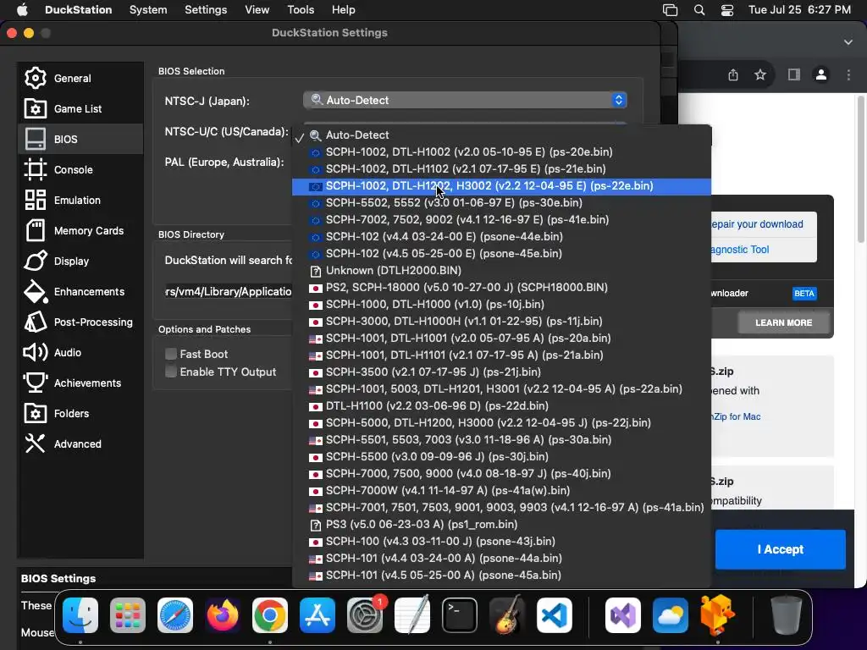This screenshot has height=650, width=867.
Task: Open the Emulation settings category
Action: click(x=80, y=200)
